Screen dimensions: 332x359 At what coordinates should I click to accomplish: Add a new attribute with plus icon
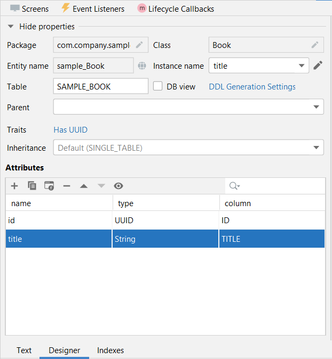click(14, 186)
